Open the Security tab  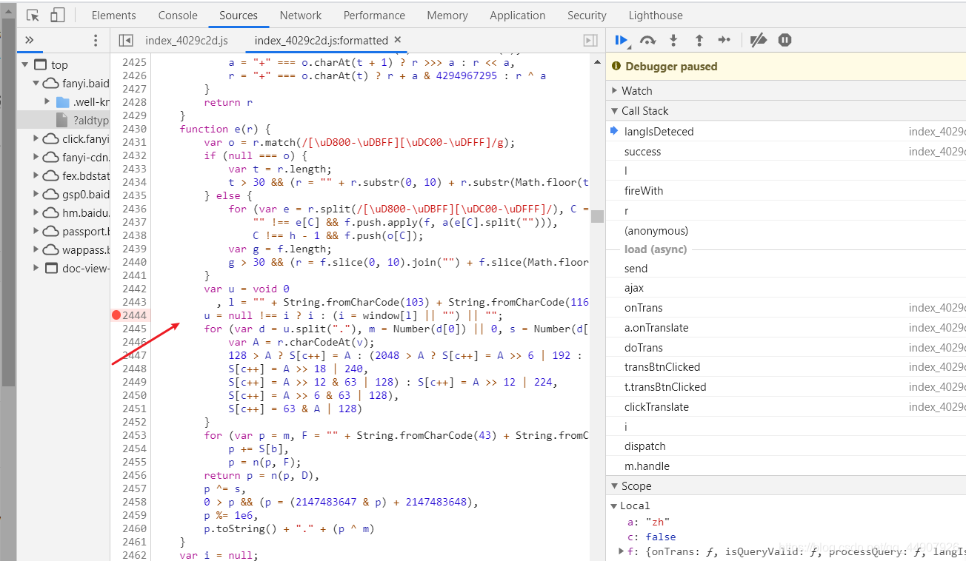pos(587,15)
